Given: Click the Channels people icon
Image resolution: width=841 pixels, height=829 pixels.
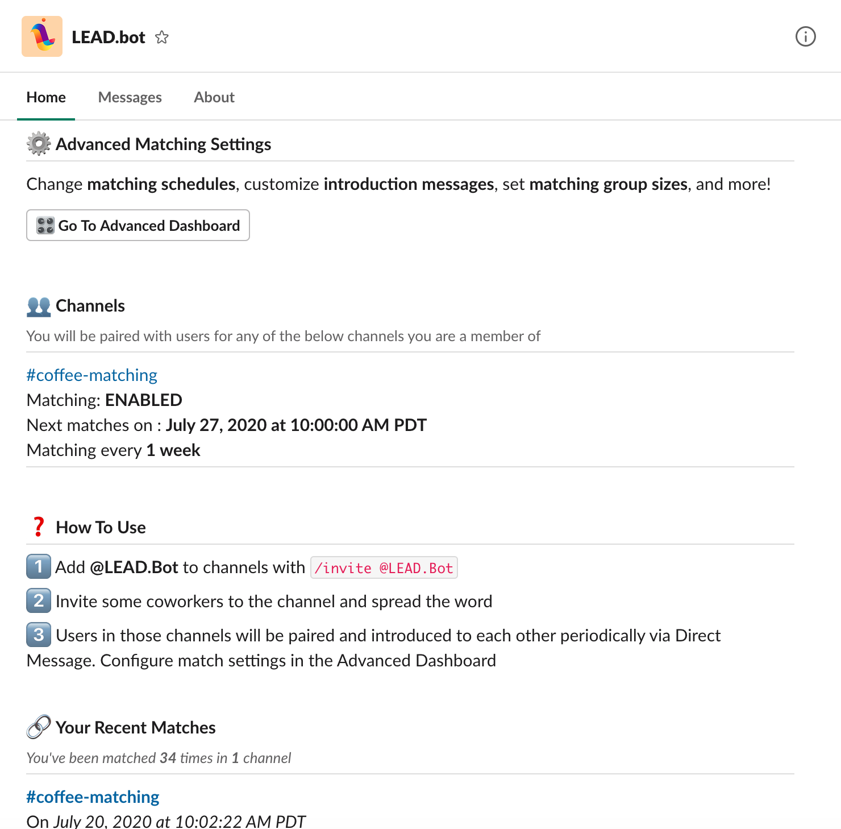Looking at the screenshot, I should pyautogui.click(x=38, y=305).
